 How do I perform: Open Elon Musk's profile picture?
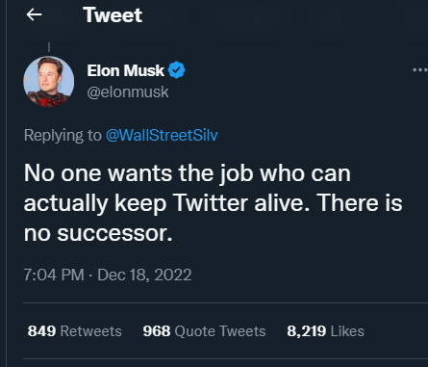49,82
